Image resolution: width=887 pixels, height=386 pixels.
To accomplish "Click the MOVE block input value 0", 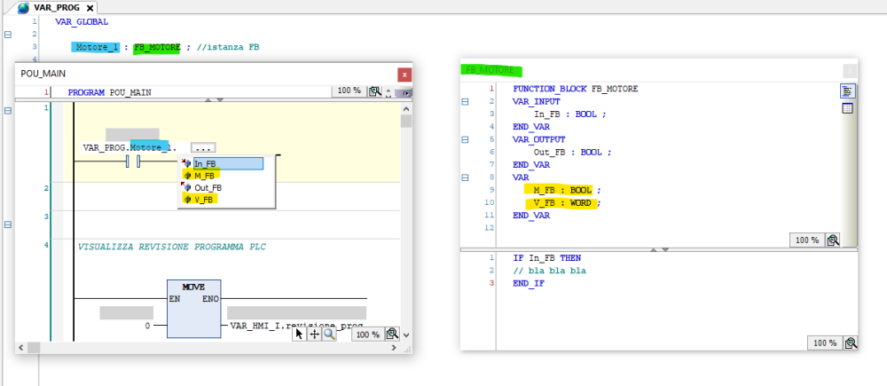I will (x=147, y=326).
